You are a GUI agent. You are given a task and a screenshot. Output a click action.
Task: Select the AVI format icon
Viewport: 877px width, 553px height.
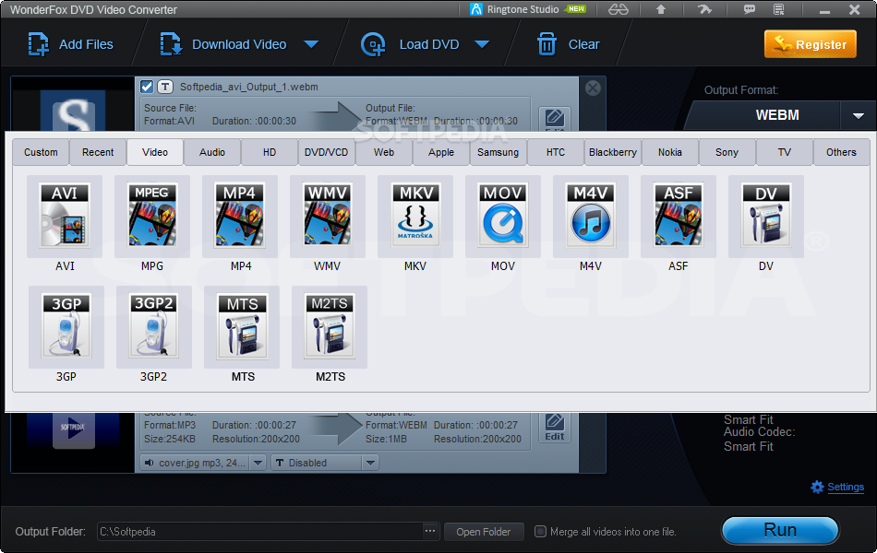coord(65,217)
